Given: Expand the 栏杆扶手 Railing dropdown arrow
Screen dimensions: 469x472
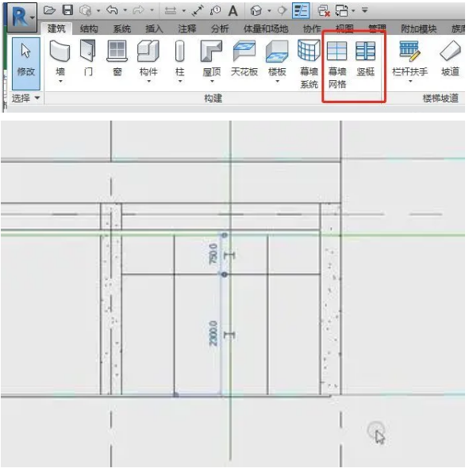Looking at the screenshot, I should pos(410,82).
